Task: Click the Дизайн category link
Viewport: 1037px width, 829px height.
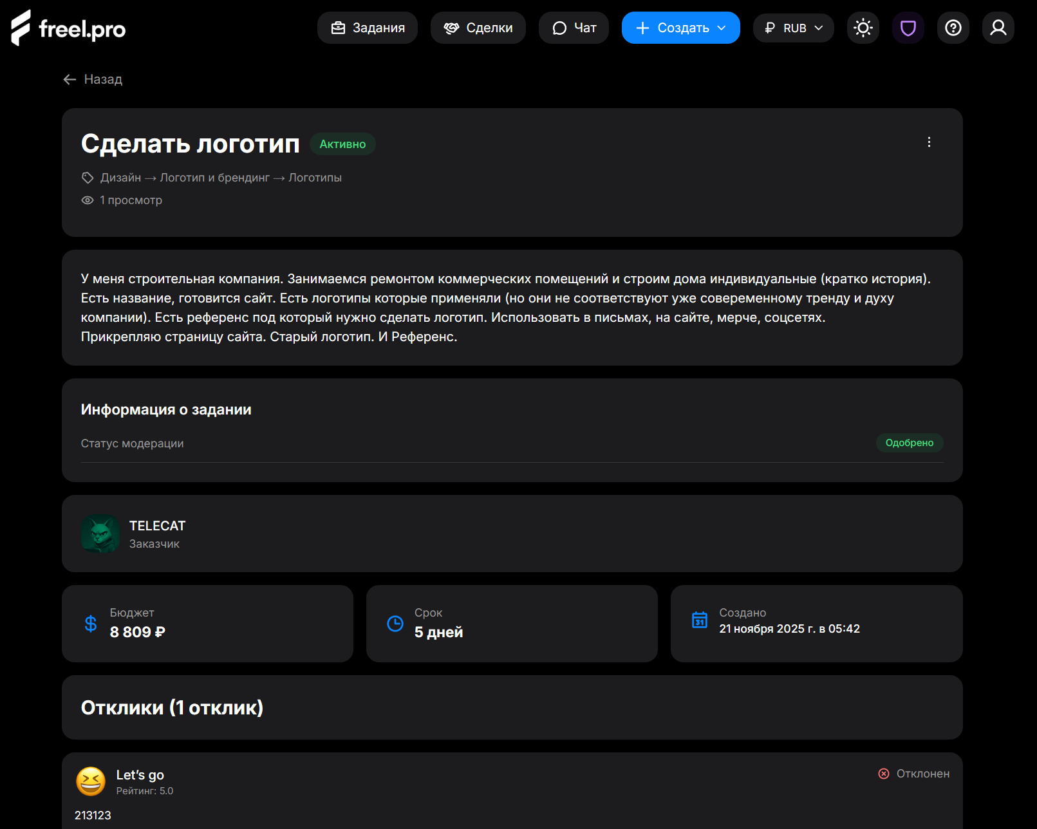Action: 120,178
